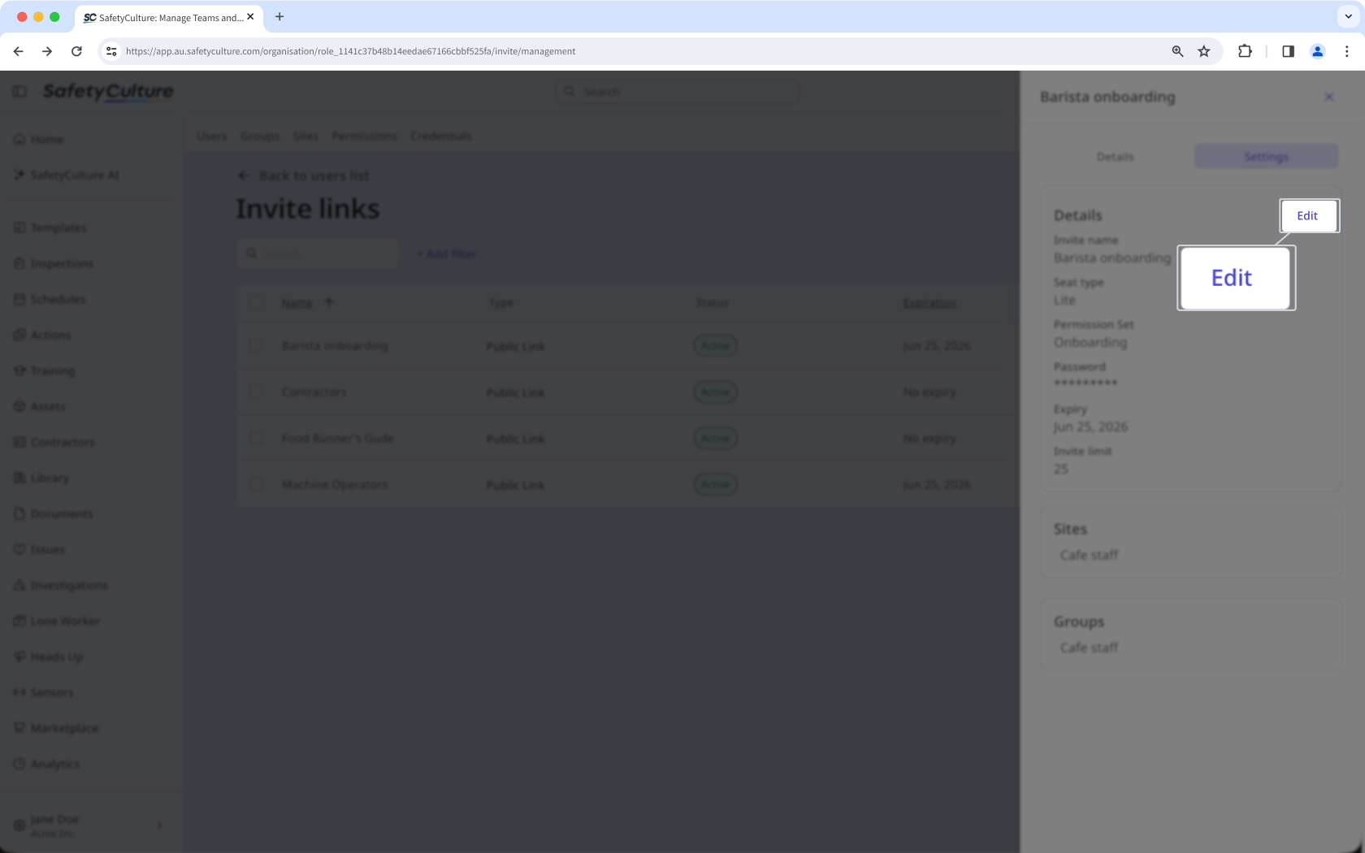Click the Name sort arrow icon
This screenshot has width=1365, height=853.
click(329, 302)
